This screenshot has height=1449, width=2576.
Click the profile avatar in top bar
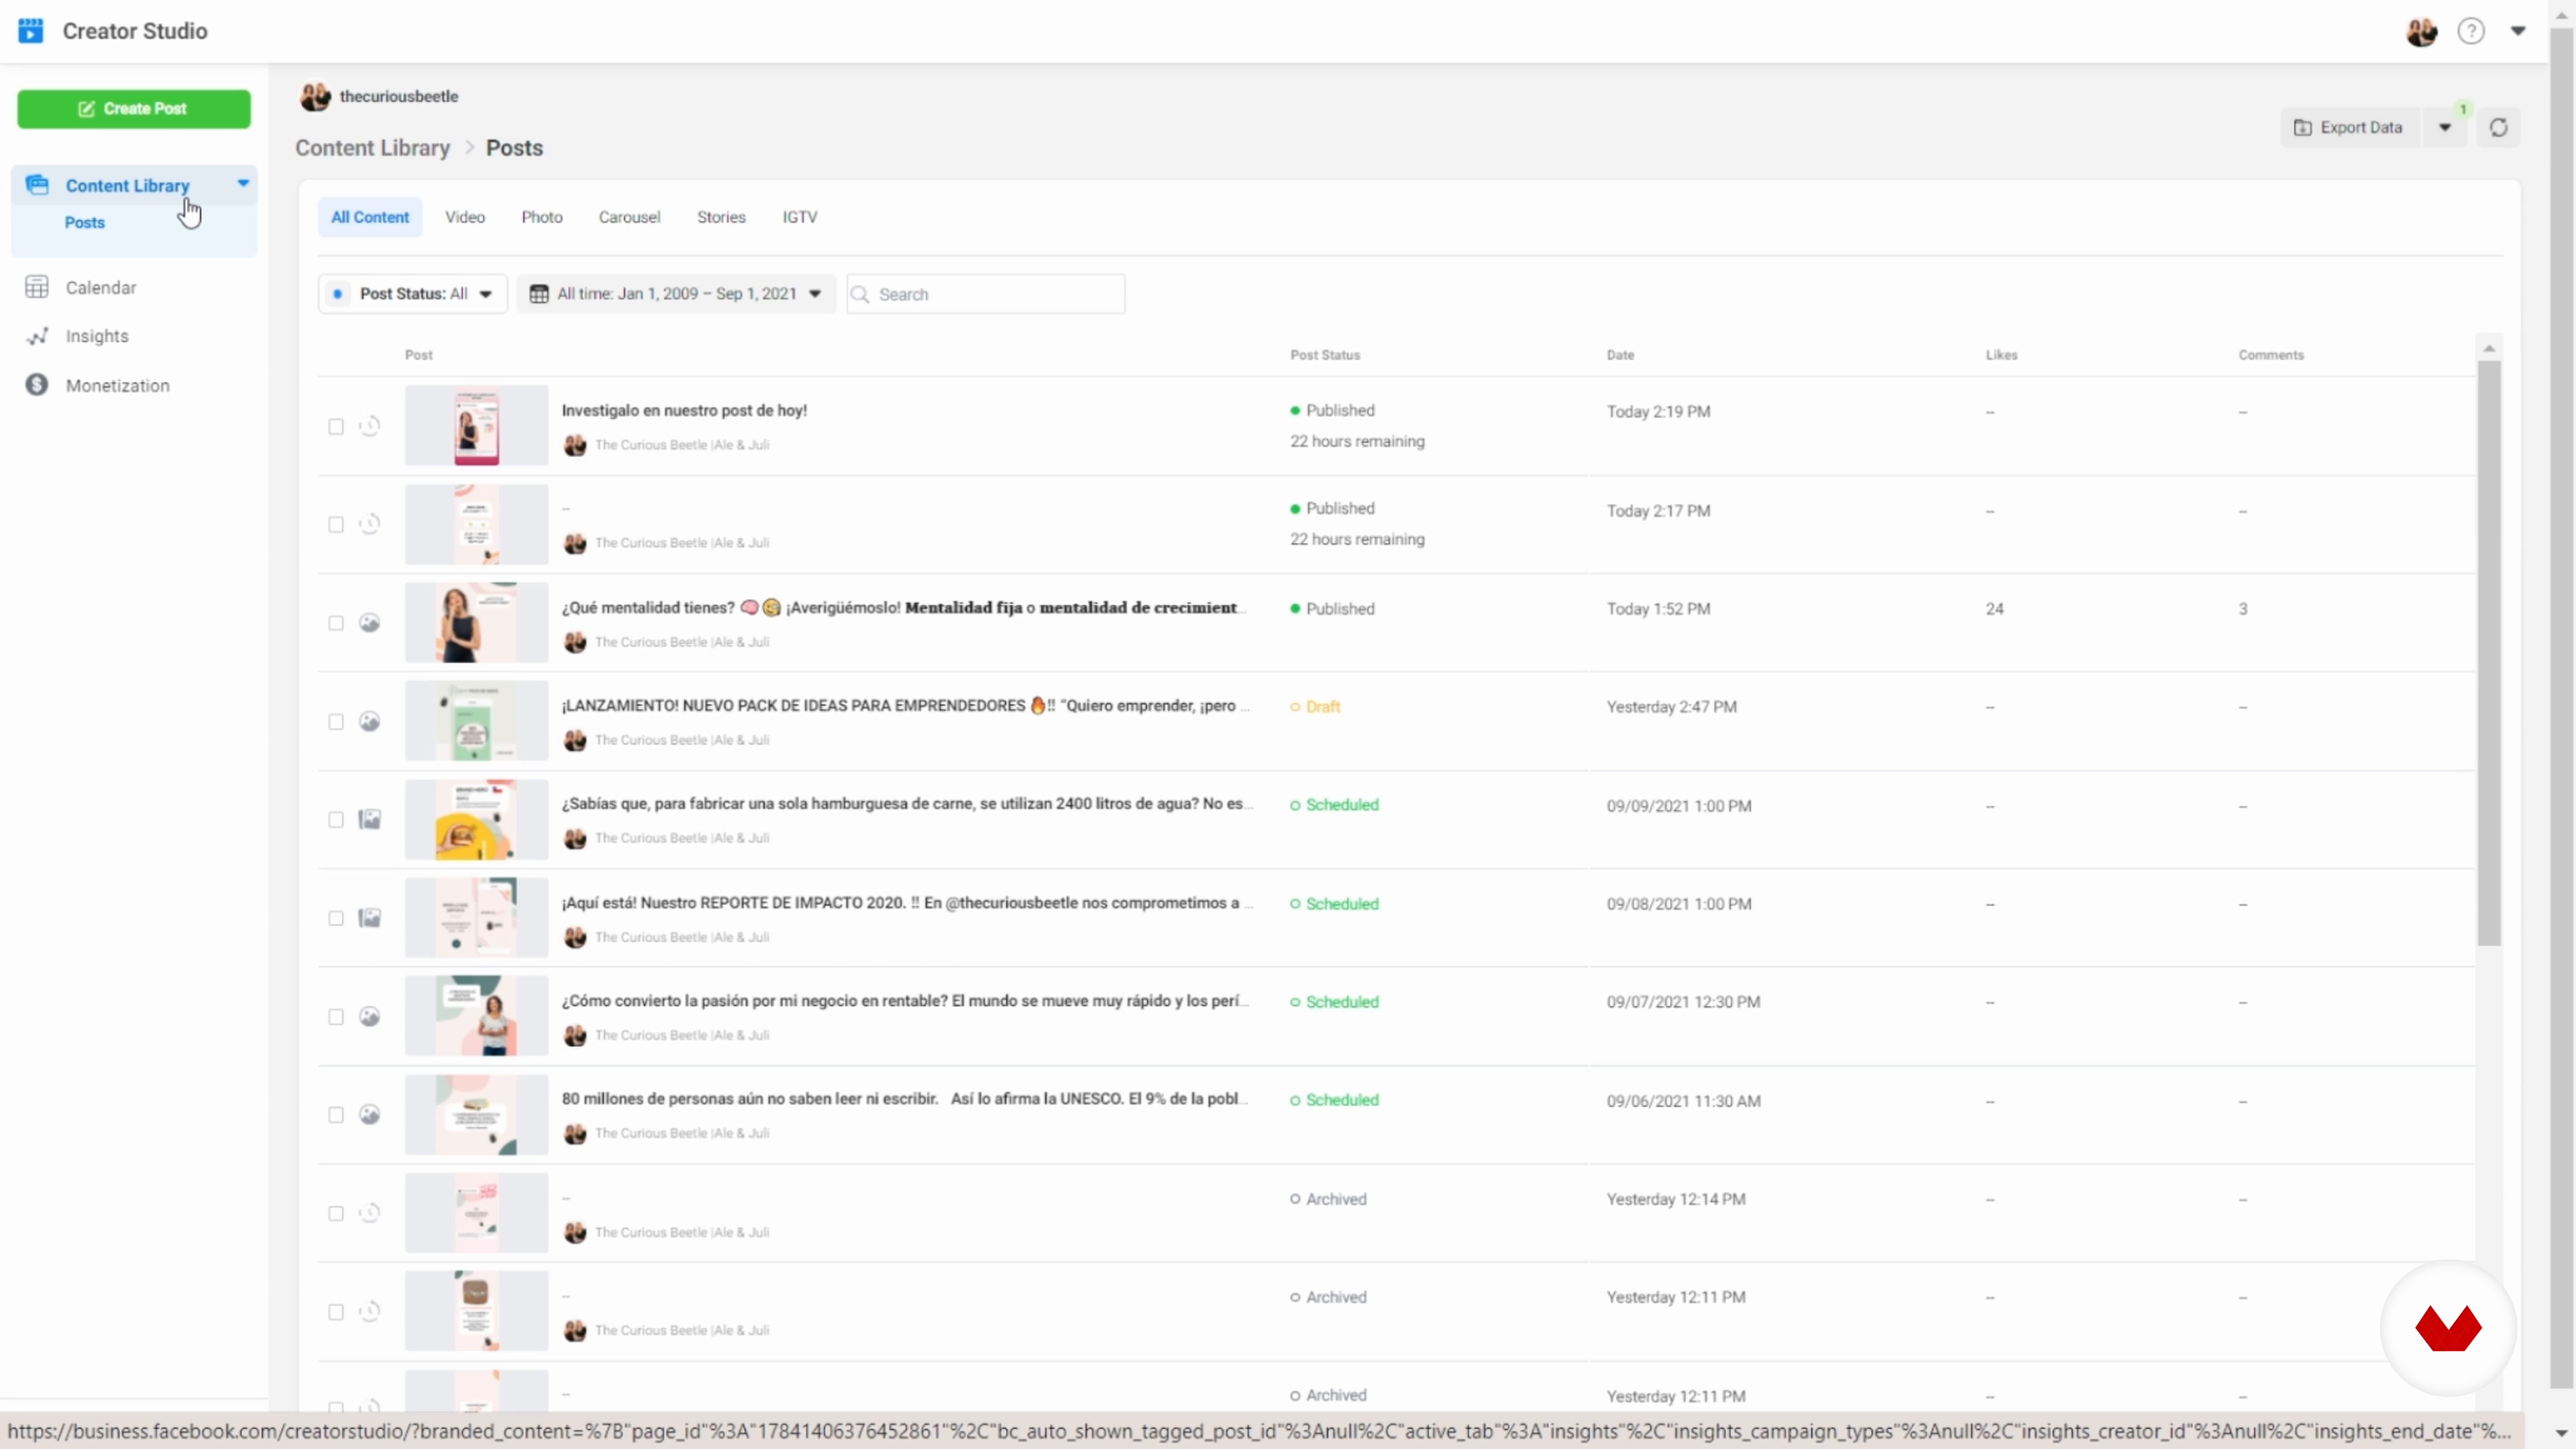[x=2421, y=31]
